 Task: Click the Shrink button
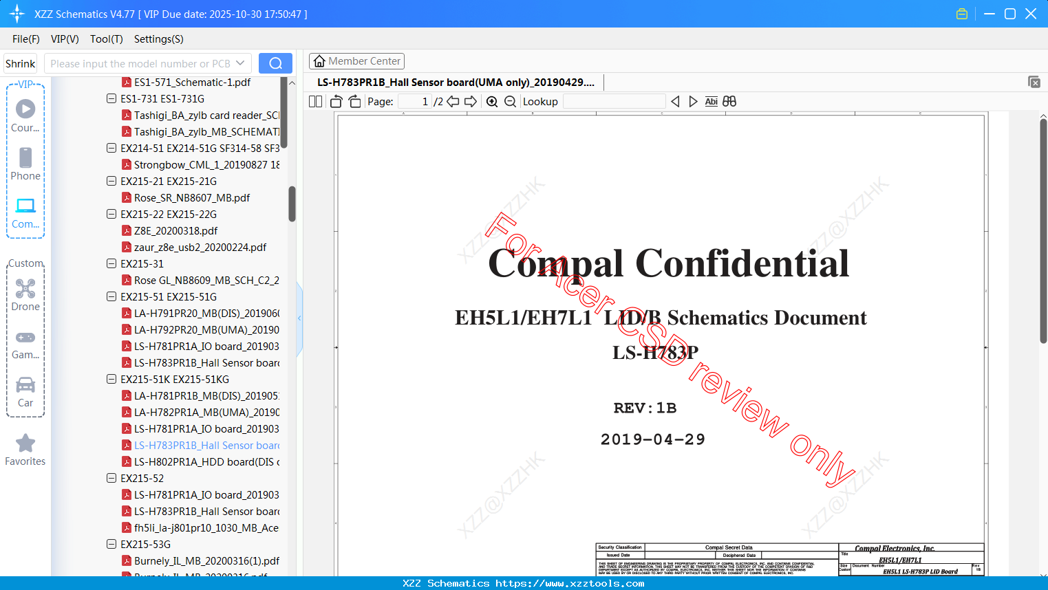point(21,63)
